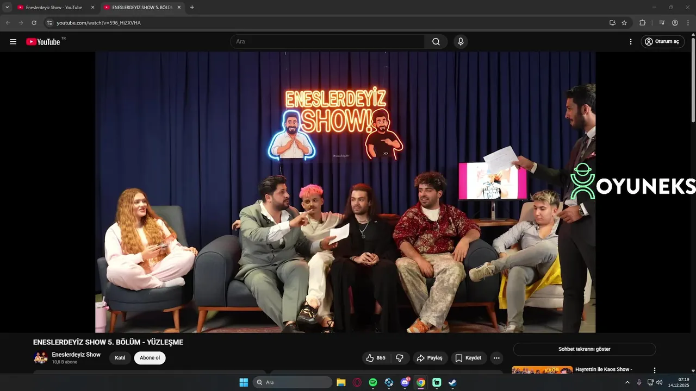The width and height of the screenshot is (696, 391).
Task: Focus the YouTube Ara search field
Action: tap(327, 41)
